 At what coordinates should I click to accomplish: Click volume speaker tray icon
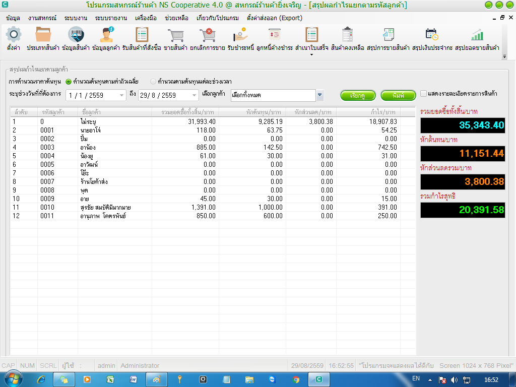(x=454, y=380)
